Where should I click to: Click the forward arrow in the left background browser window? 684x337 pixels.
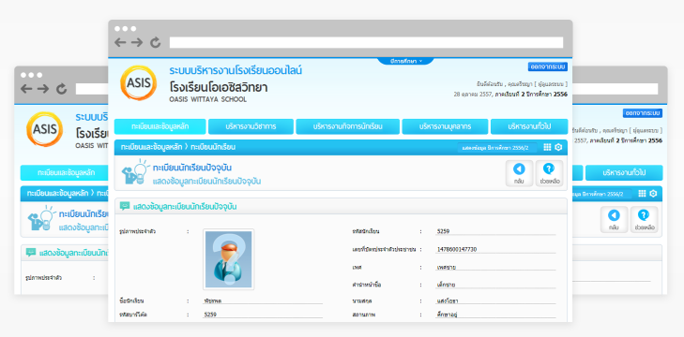point(43,89)
